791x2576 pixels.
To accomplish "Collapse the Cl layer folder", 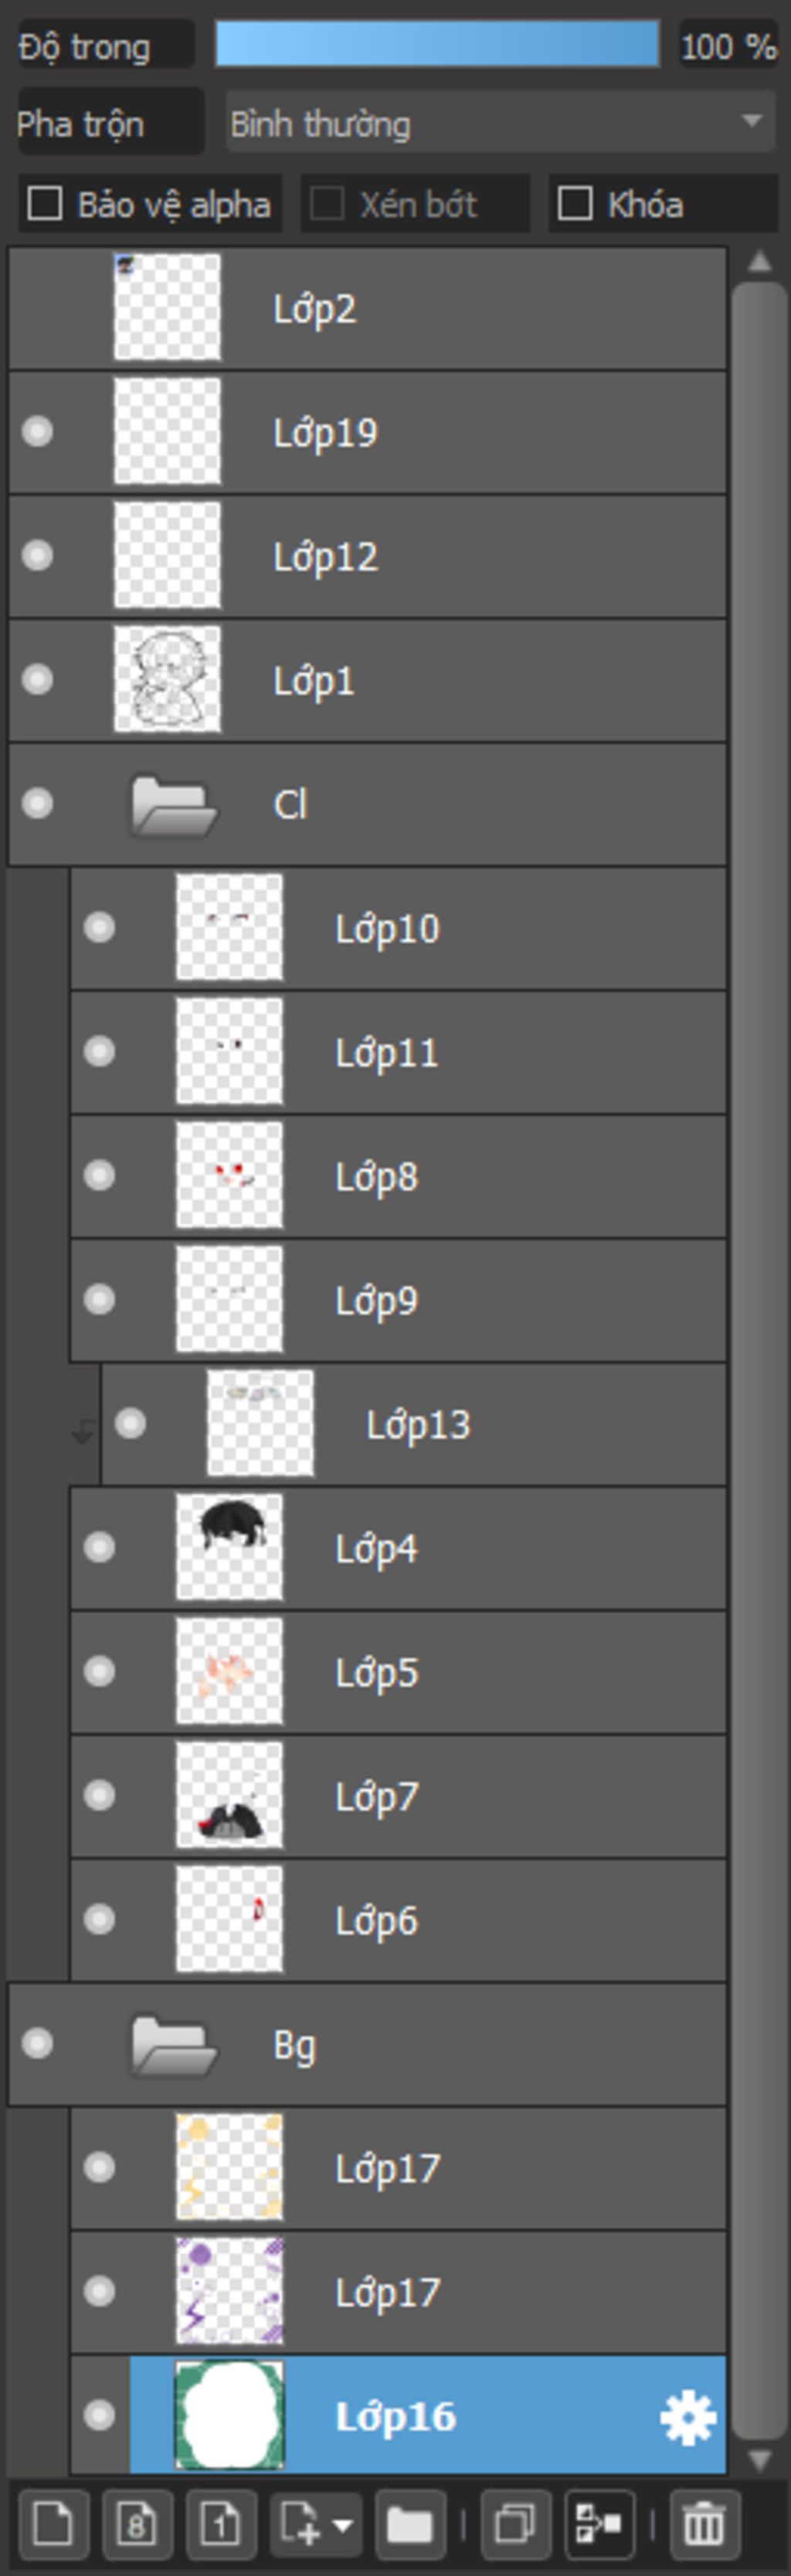I will [175, 805].
